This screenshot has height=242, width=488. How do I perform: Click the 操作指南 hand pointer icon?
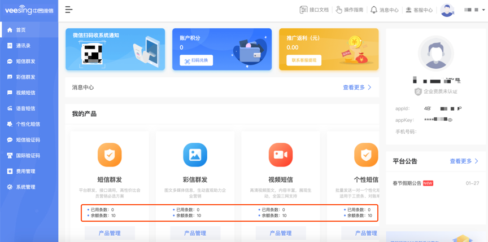(x=339, y=10)
